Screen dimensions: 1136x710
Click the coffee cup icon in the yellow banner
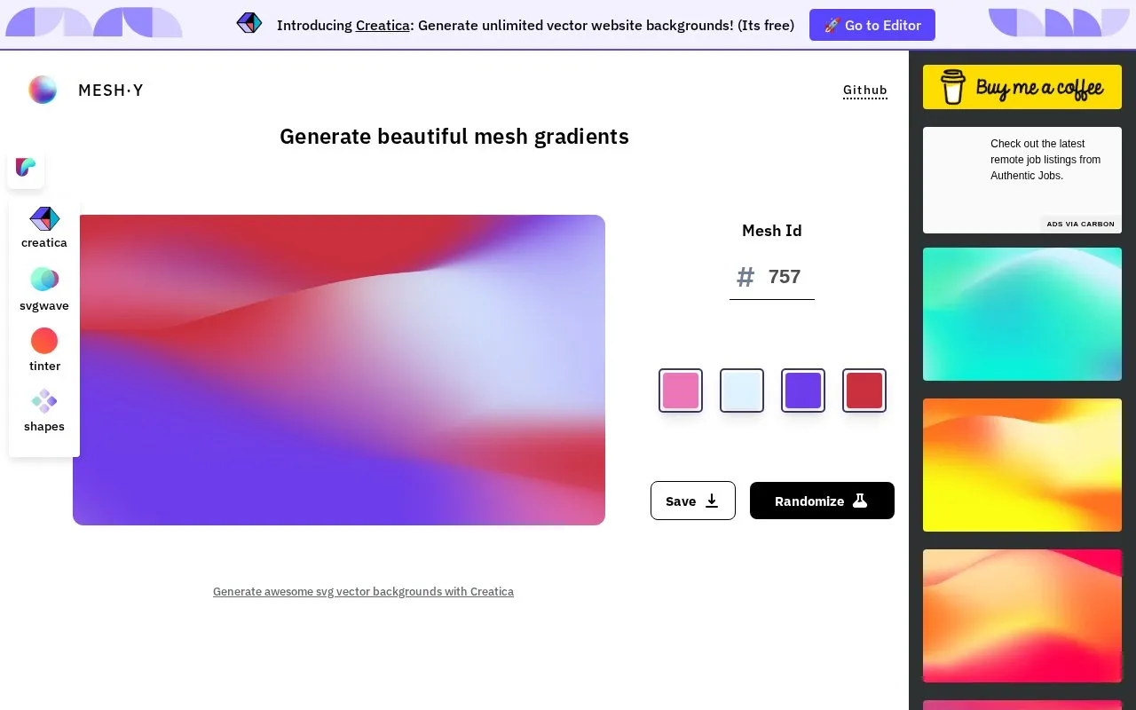point(953,87)
